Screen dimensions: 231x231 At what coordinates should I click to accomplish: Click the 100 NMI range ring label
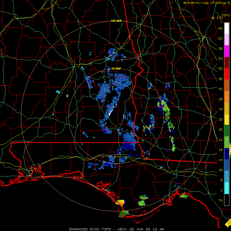(x=116, y=21)
